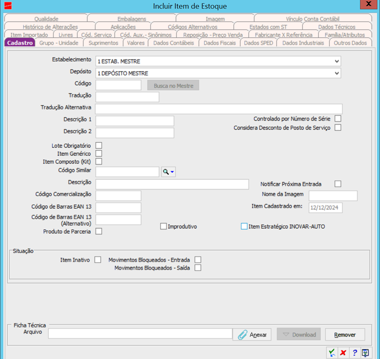Click the Anexar paperclip button
This screenshot has height=359, width=380.
pos(253,334)
